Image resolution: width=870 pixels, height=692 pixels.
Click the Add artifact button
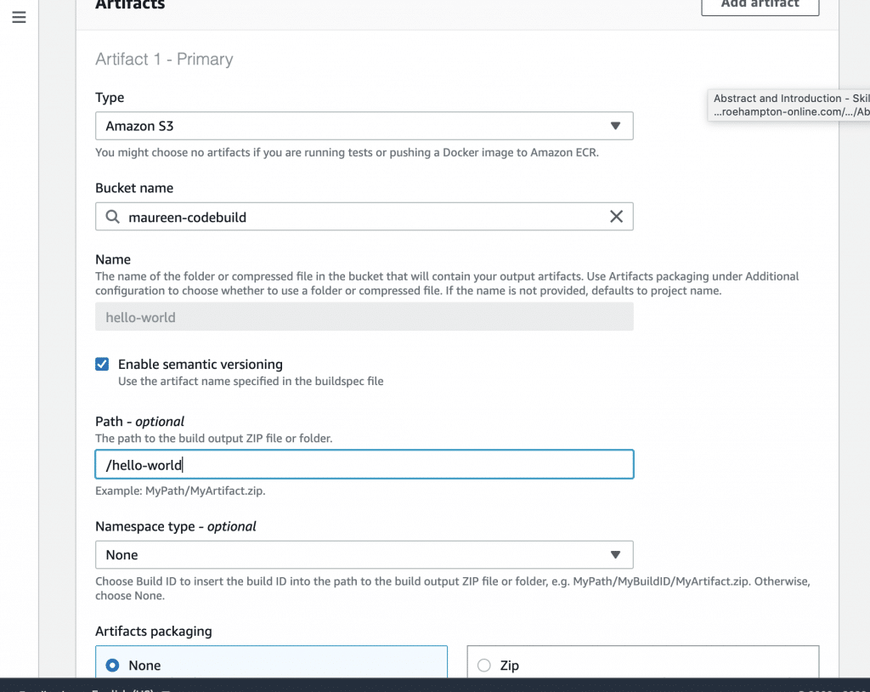[x=760, y=5]
